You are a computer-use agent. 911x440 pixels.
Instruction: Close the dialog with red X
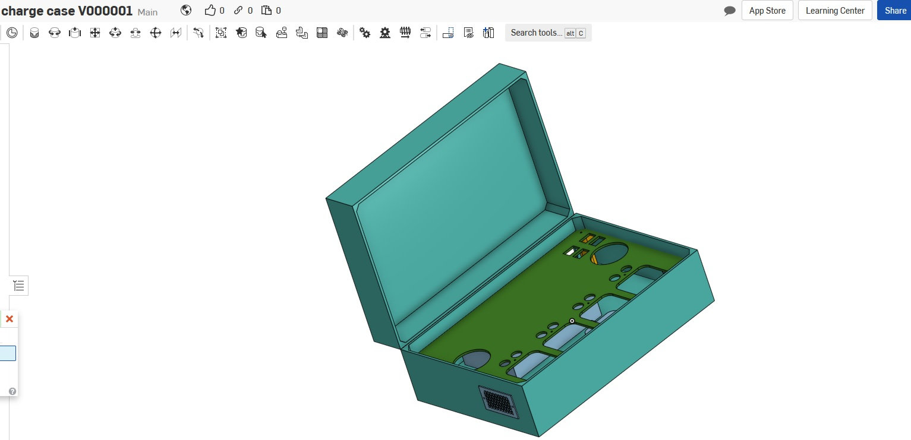pyautogui.click(x=10, y=319)
